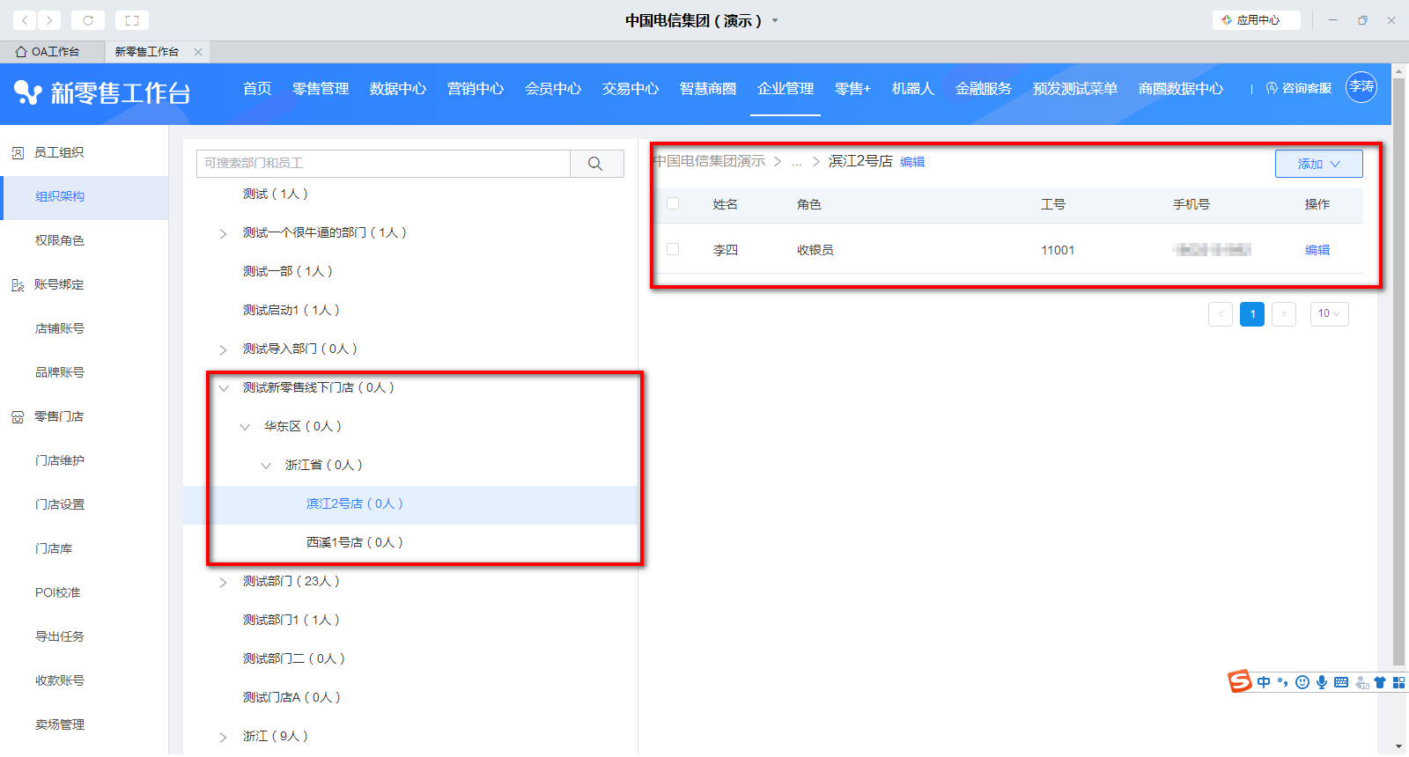Open the 交易中心 navigation menu

click(631, 89)
